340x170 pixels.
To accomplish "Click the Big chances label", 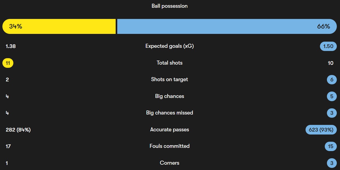I will pyautogui.click(x=170, y=96).
